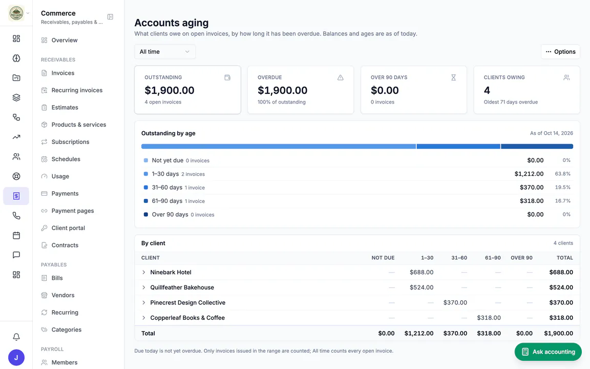The image size is (590, 369).
Task: Open Vendors in sidebar
Action: tap(78, 295)
